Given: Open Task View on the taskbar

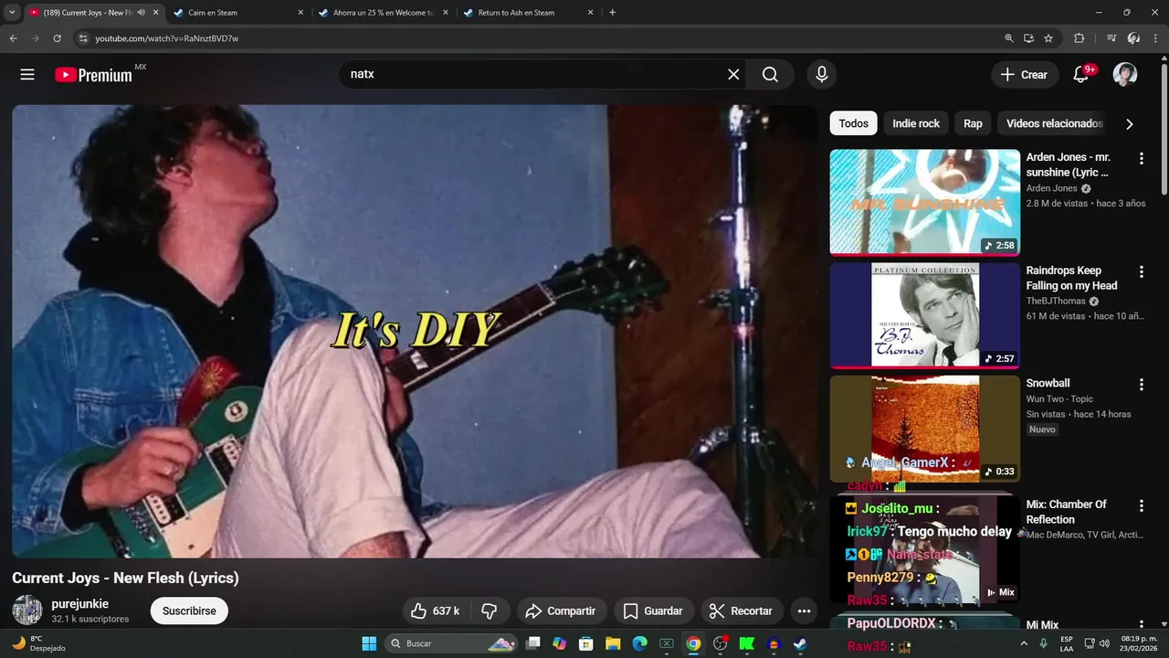Looking at the screenshot, I should pyautogui.click(x=533, y=643).
